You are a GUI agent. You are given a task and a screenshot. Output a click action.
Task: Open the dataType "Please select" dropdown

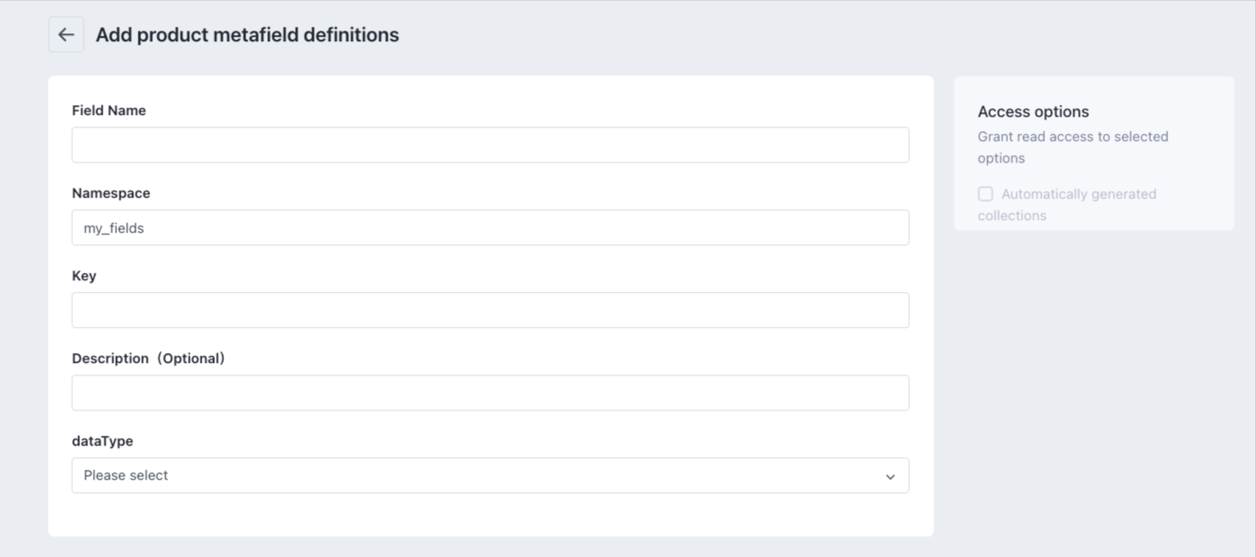pos(490,475)
